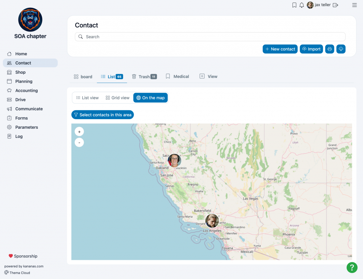Click the Sponsorship link
The image size is (363, 279).
tap(23, 256)
